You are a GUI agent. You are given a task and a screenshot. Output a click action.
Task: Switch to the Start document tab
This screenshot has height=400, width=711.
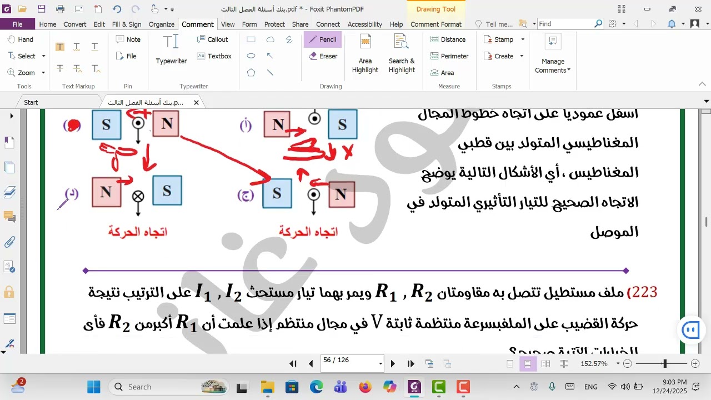31,102
